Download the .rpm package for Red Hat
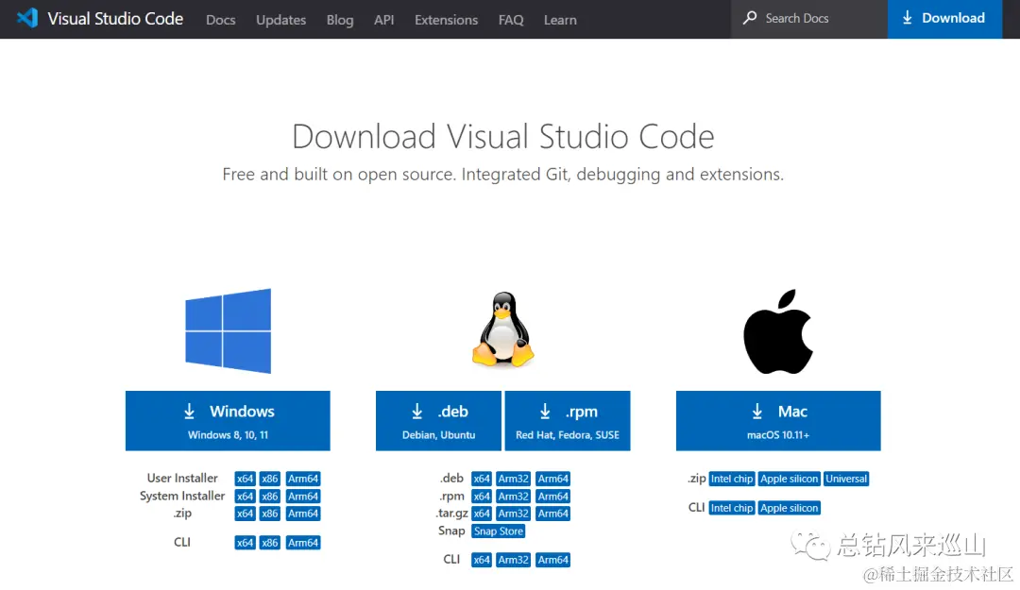The width and height of the screenshot is (1020, 590). point(568,421)
